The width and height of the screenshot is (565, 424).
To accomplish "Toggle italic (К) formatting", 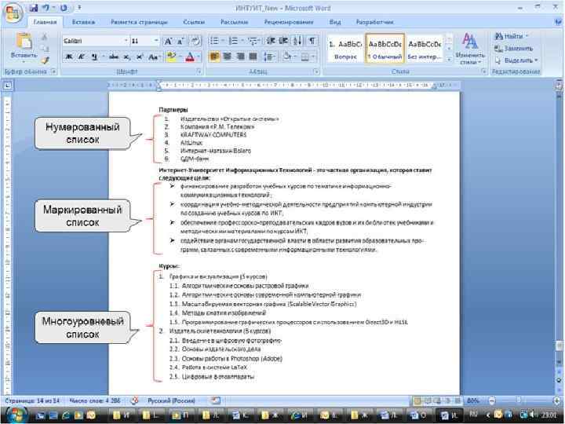I will point(82,57).
